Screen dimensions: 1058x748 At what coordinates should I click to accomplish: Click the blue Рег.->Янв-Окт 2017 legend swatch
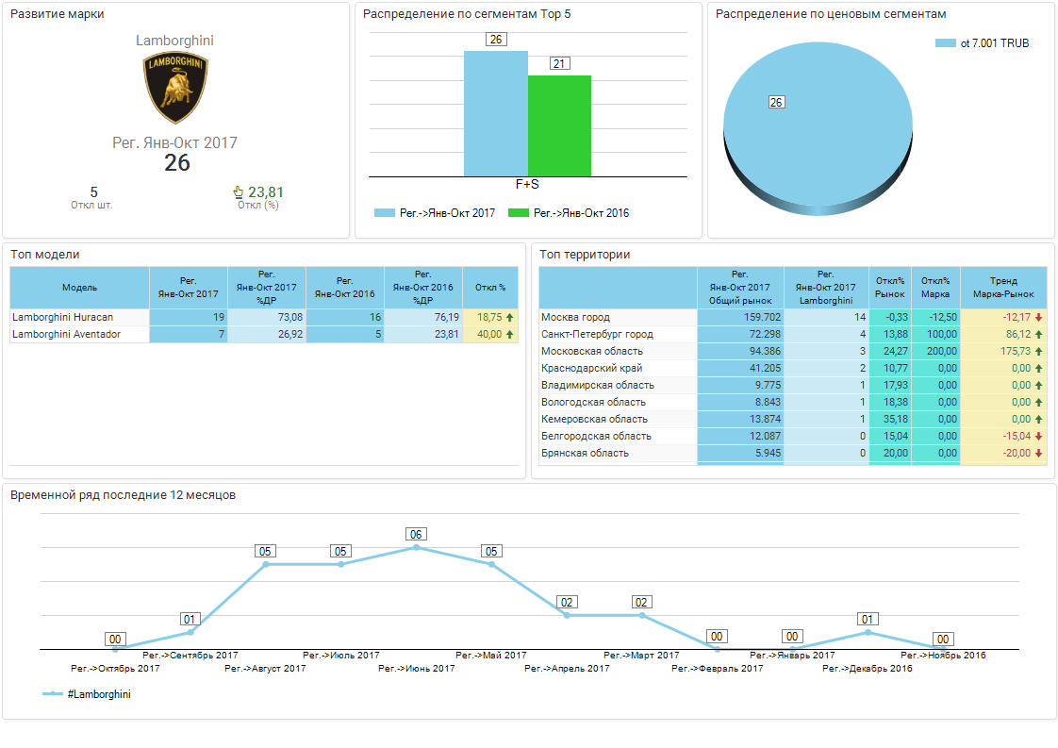tap(385, 213)
